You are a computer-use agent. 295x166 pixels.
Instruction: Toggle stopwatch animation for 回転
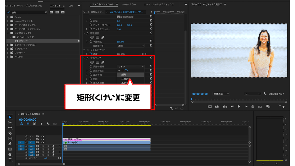pyautogui.click(x=91, y=21)
